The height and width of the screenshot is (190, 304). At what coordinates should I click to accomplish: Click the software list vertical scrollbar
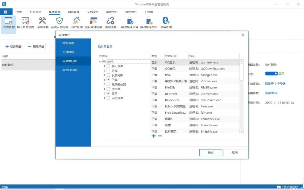coord(241,101)
